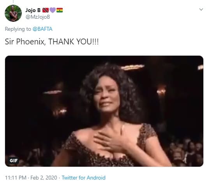Viewport: 208px width, 185px height.
Task: Click the Replying to label
Action: (18, 29)
